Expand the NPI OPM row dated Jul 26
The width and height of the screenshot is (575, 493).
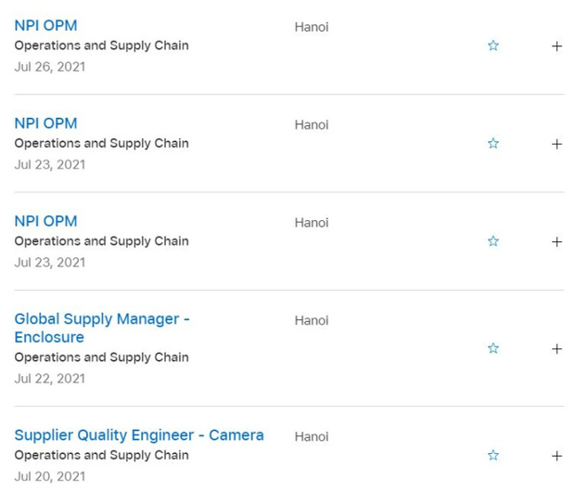[x=556, y=45]
